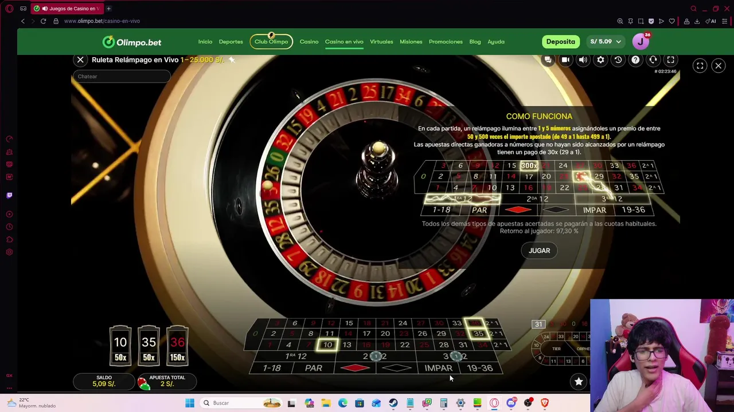Bet on red diamond on betting table
This screenshot has height=412, width=734.
tap(355, 368)
